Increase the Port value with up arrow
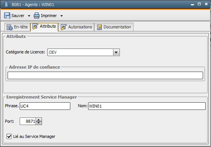Viewport: 211px width, 147px height. click(39, 119)
